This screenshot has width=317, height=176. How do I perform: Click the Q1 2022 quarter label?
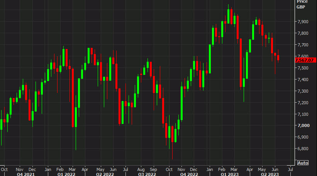point(66,174)
